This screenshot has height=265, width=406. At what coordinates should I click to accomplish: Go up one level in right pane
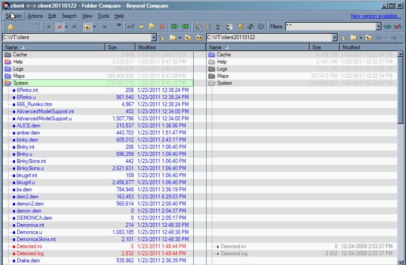pyautogui.click(x=369, y=38)
